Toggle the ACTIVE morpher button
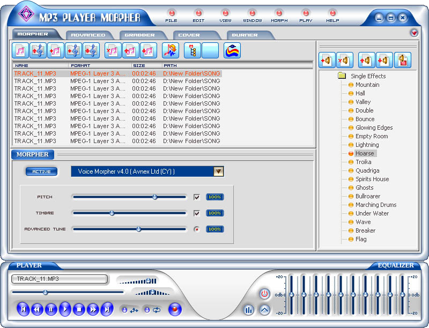Image resolution: width=429 pixels, height=328 pixels. 42,172
